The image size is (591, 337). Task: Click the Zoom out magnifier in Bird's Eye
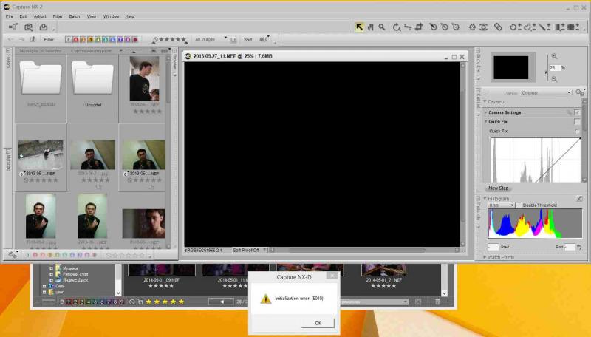pyautogui.click(x=554, y=79)
